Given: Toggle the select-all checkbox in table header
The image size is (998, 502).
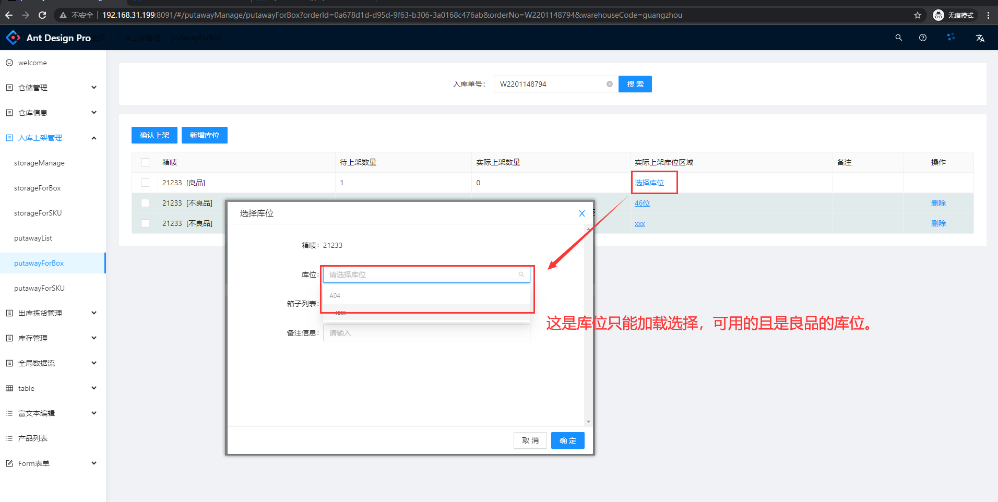Looking at the screenshot, I should [x=145, y=162].
